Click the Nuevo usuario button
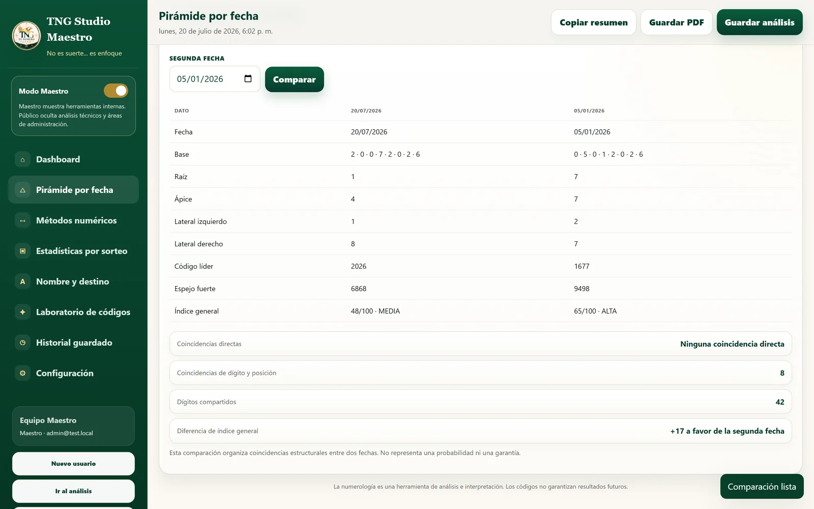Image resolution: width=814 pixels, height=509 pixels. coord(73,464)
